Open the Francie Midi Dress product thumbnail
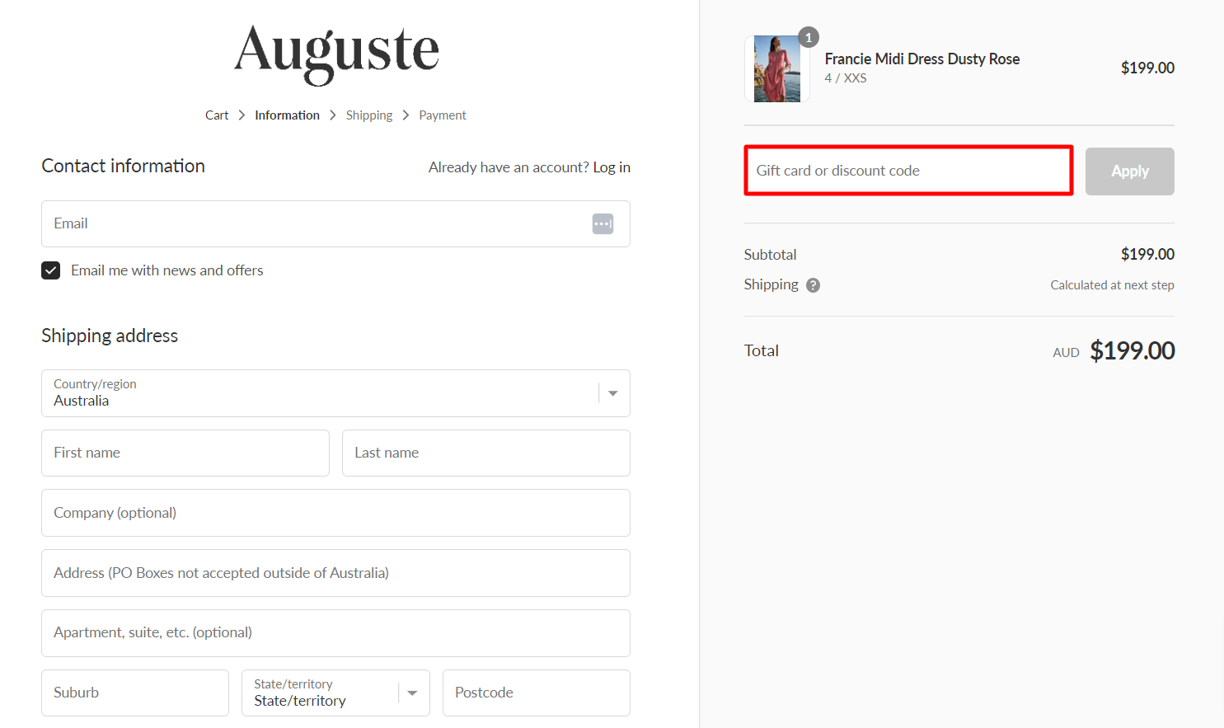Image resolution: width=1224 pixels, height=728 pixels. pos(776,69)
